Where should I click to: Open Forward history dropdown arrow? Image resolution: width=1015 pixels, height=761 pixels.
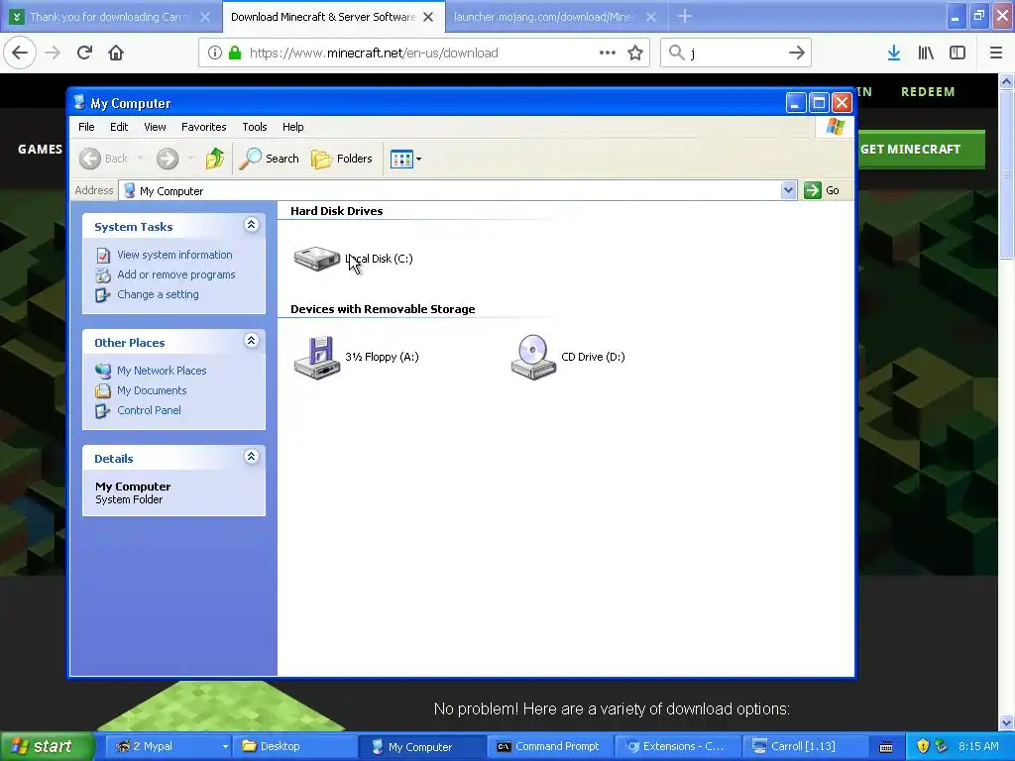(190, 159)
